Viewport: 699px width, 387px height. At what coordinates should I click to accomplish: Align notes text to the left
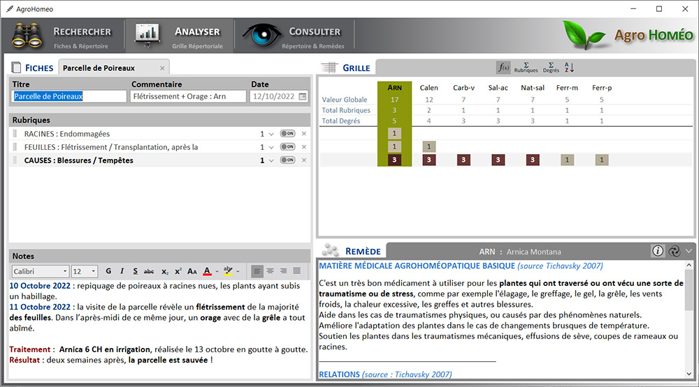pos(257,271)
